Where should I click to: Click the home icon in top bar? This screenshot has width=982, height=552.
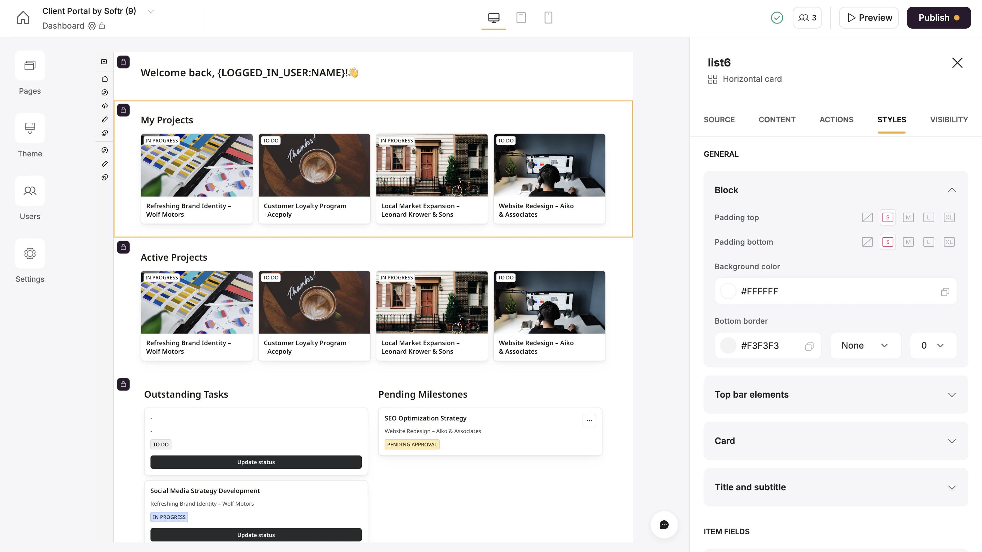point(23,17)
